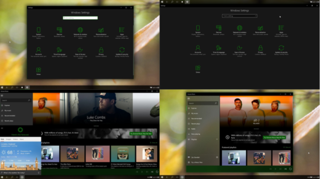Image resolution: width=320 pixels, height=179 pixels.
Task: Toggle shuffle in the Luke Combs Groove window
Action: coord(152,172)
